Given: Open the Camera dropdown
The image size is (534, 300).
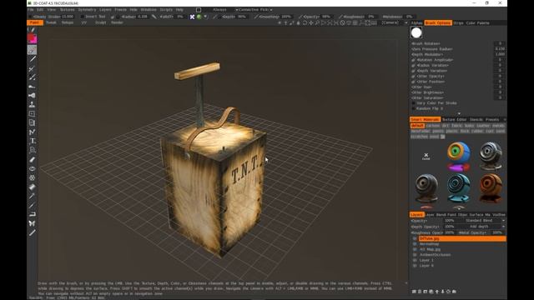Looking at the screenshot, I should 390,22.
